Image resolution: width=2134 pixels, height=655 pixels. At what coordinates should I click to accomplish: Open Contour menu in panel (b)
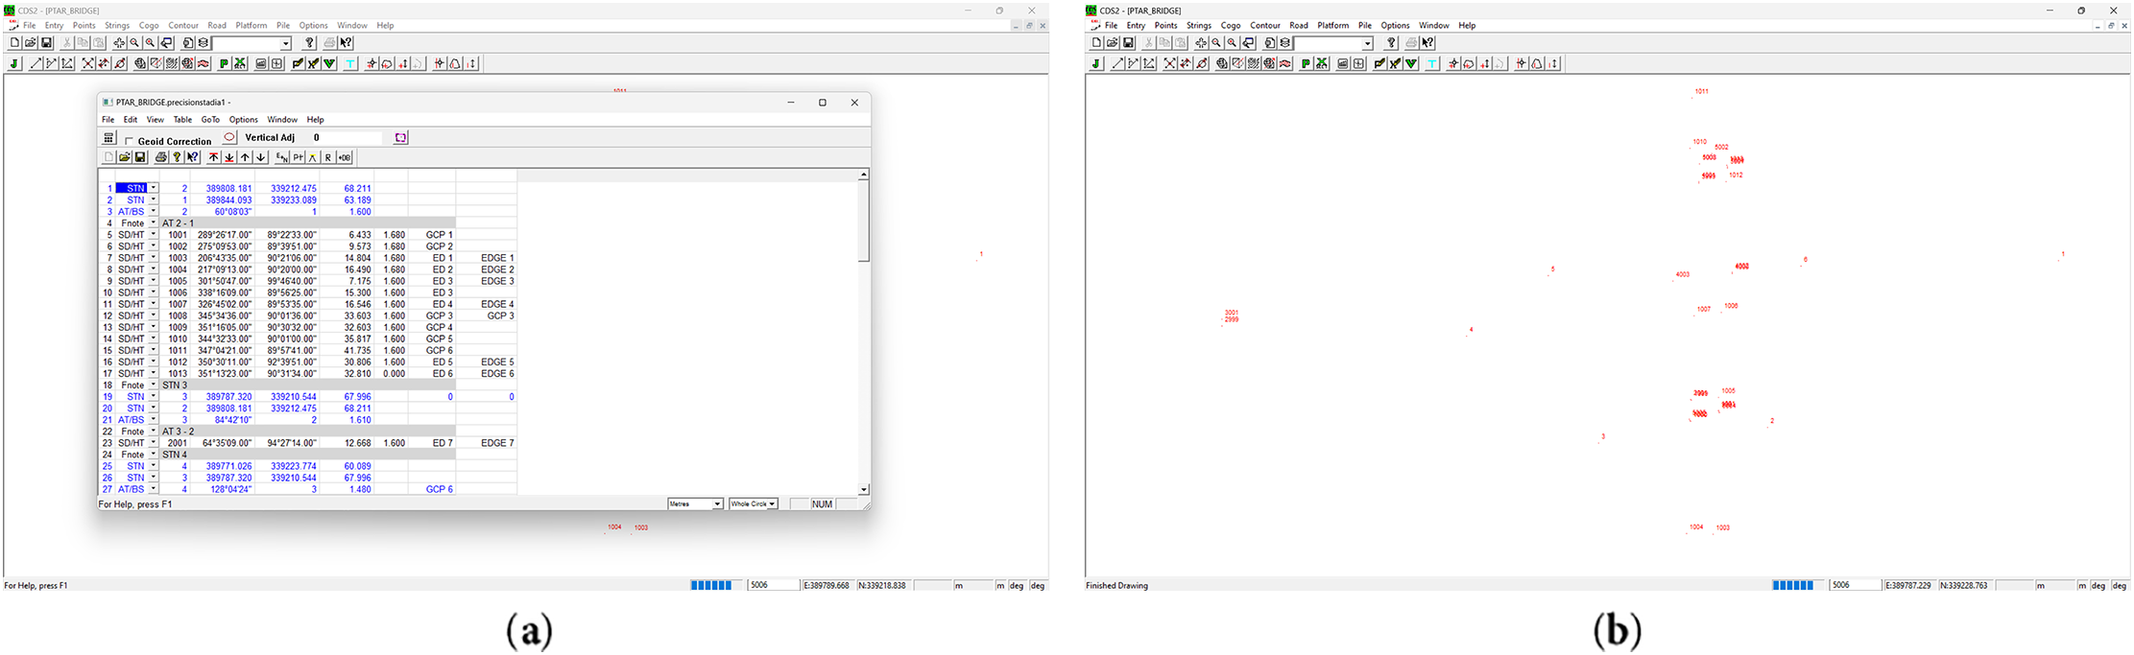[x=1264, y=26]
